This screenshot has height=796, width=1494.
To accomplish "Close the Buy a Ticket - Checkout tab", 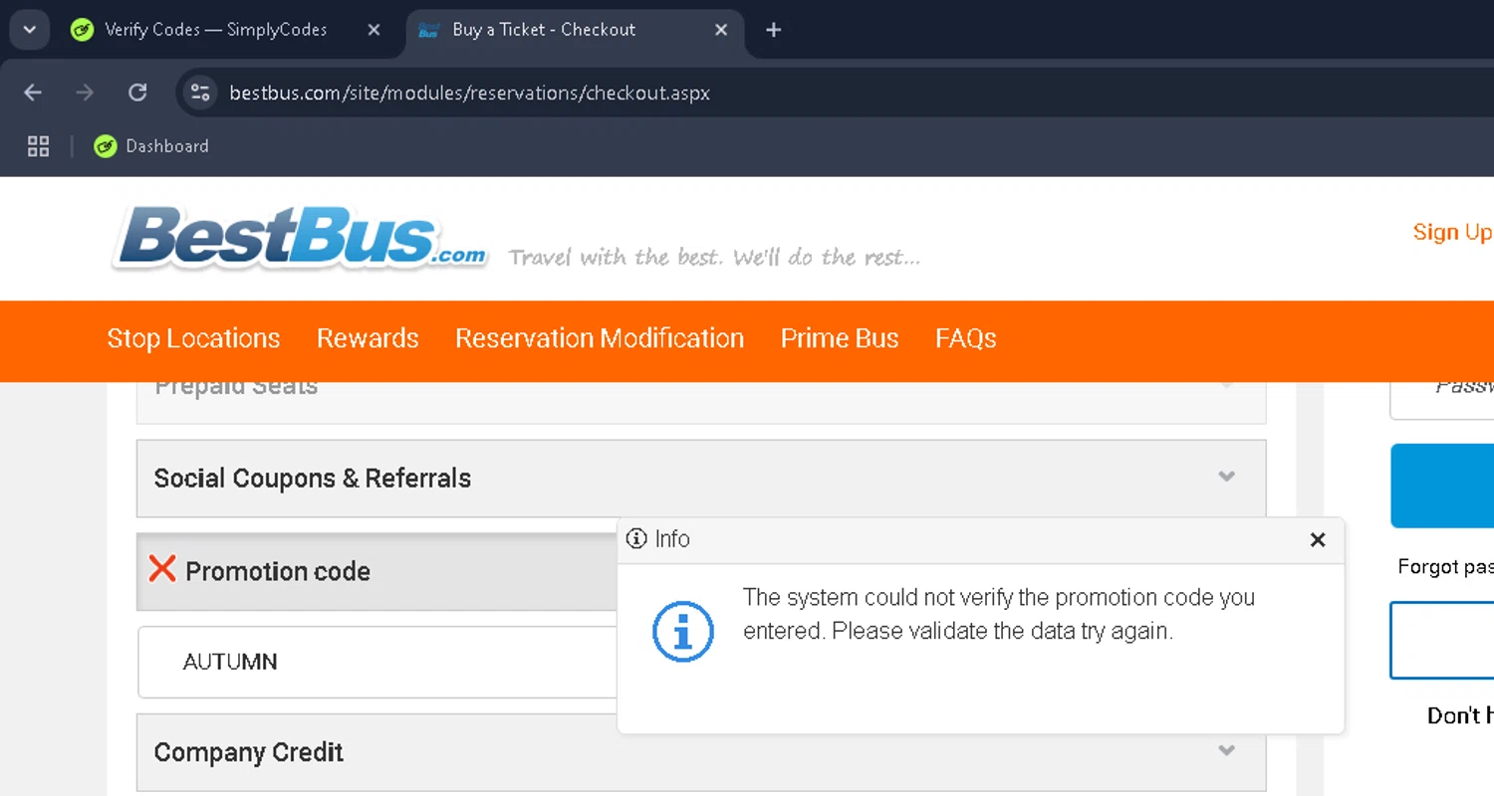I will click(721, 30).
